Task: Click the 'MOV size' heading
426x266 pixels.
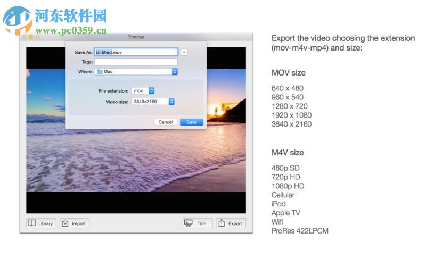Action: [289, 73]
